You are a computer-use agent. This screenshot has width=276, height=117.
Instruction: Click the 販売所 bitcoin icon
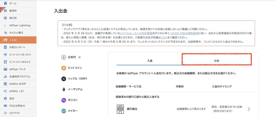click(5, 11)
